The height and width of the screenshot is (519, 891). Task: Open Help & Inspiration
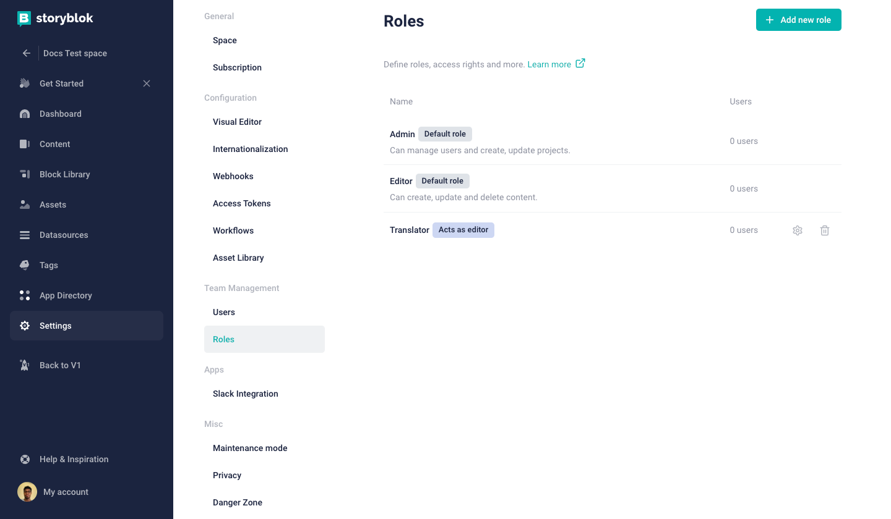click(74, 459)
